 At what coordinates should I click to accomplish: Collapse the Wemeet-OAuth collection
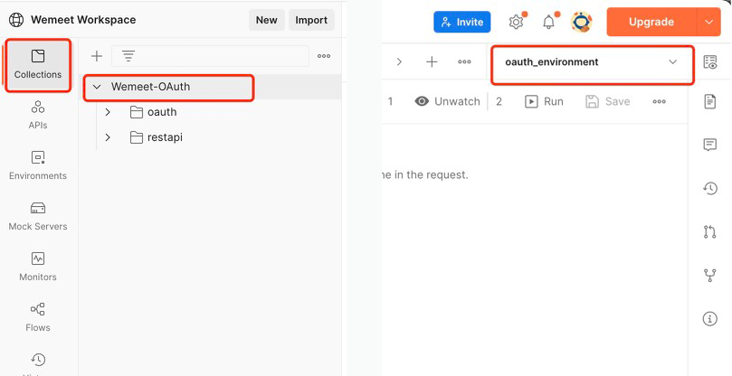coord(97,87)
